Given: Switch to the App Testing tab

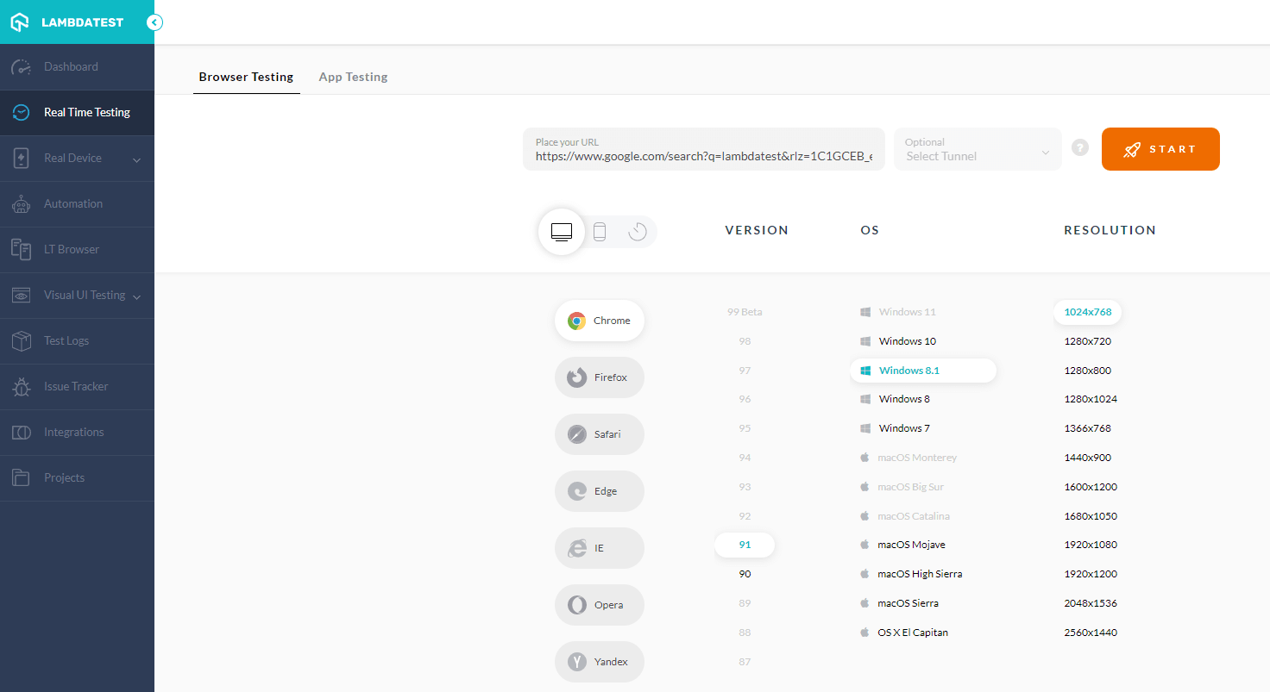Looking at the screenshot, I should click(x=353, y=76).
